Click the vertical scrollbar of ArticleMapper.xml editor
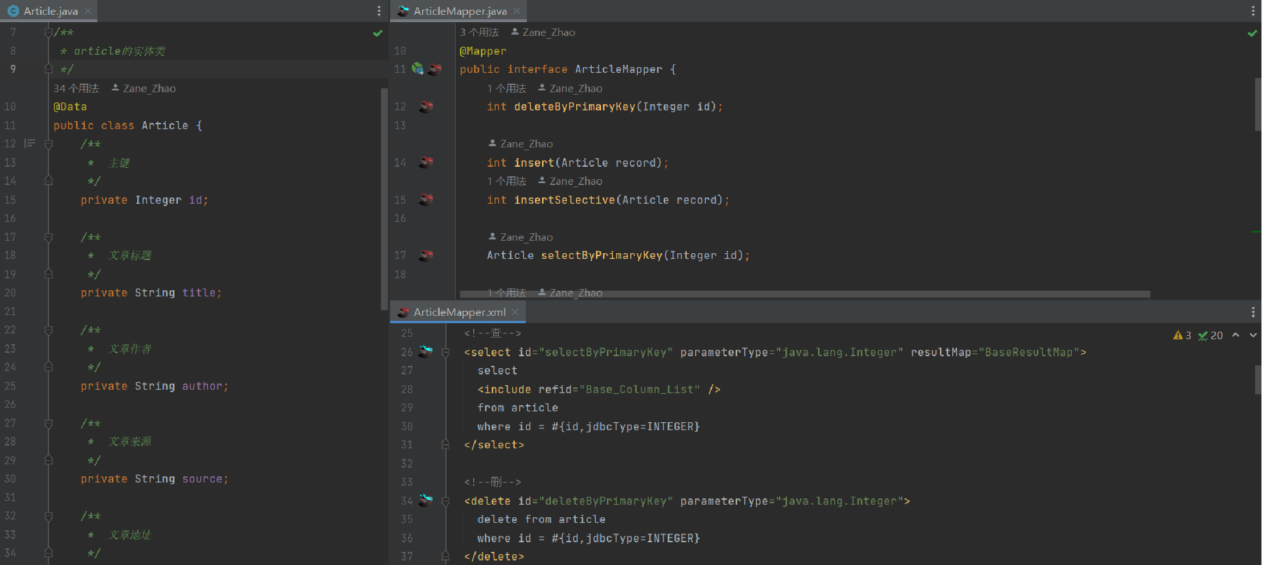1262x565 pixels. (x=1257, y=380)
